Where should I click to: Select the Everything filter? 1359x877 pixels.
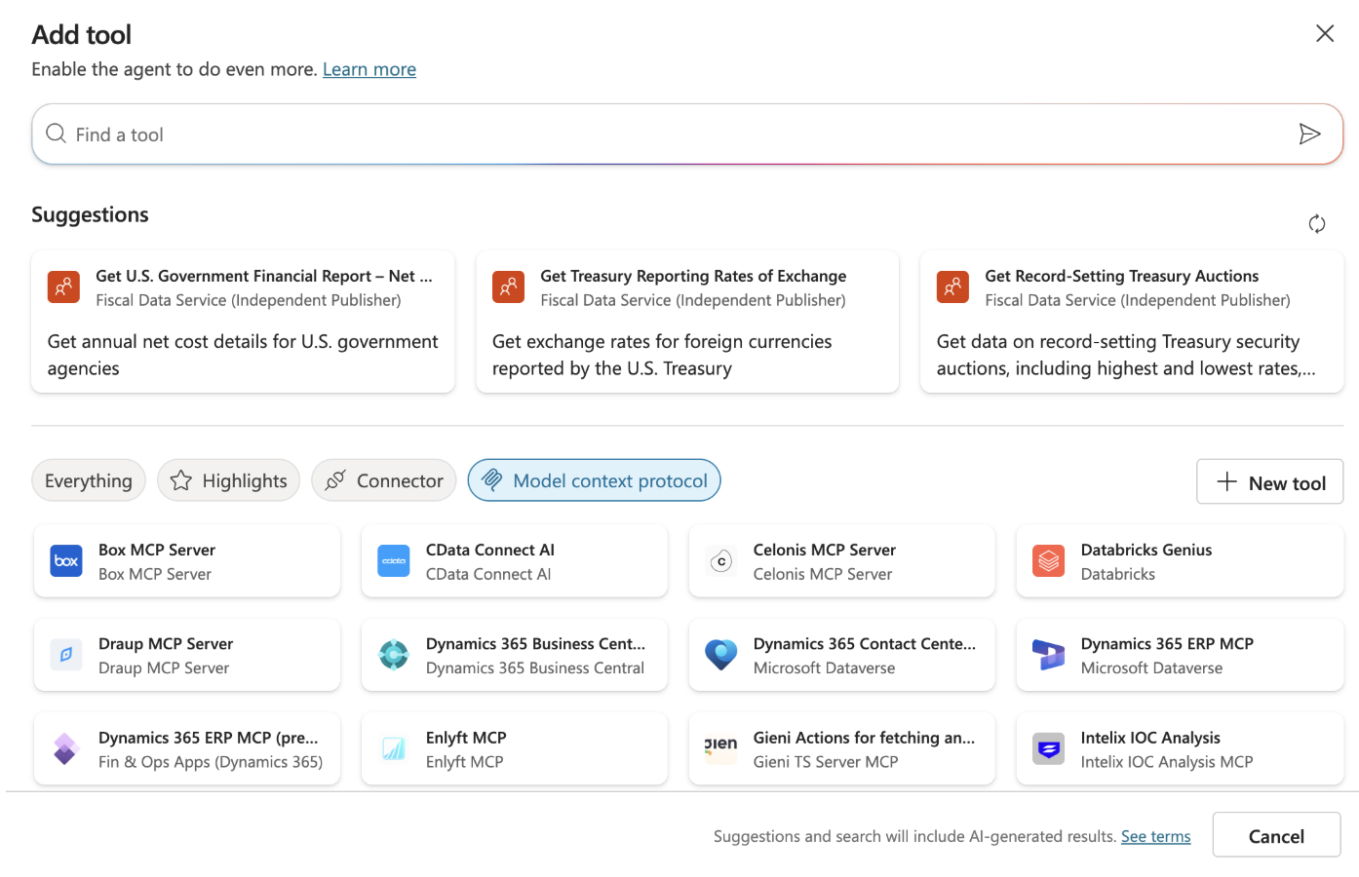[x=89, y=480]
